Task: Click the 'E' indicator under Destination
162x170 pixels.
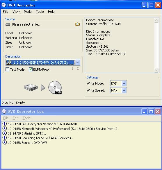Action: (x=78, y=68)
